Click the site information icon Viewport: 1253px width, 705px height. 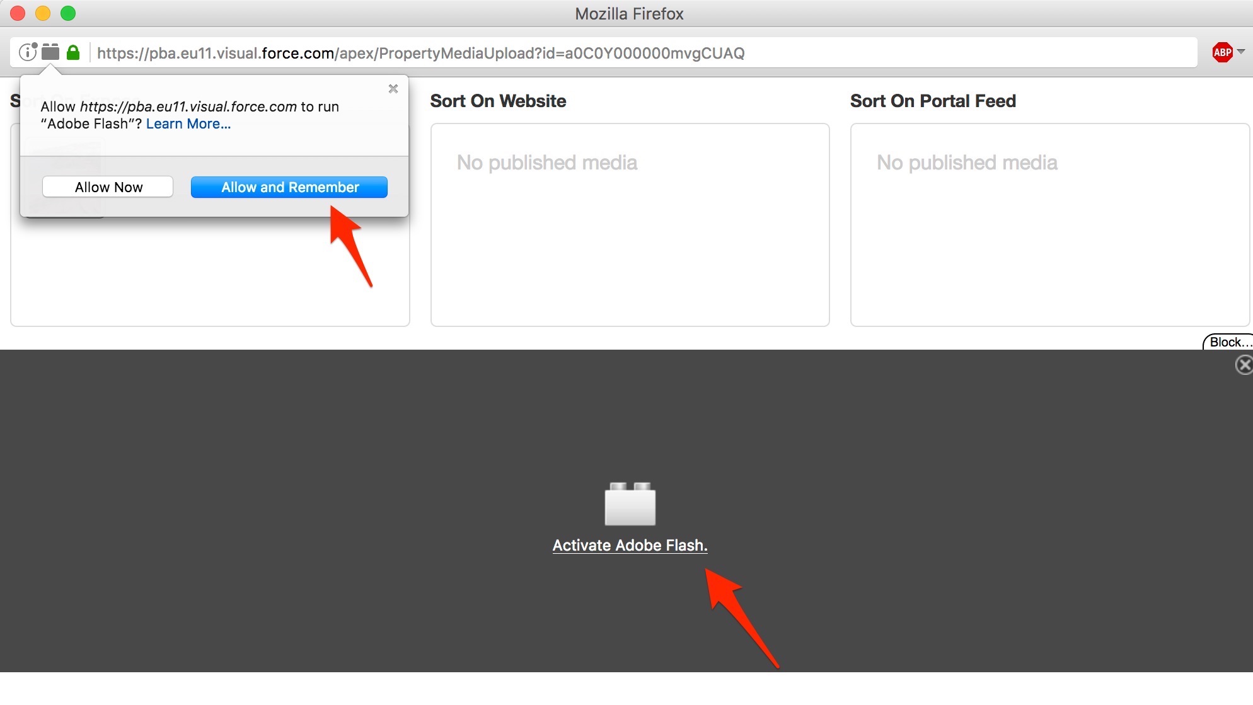coord(28,52)
